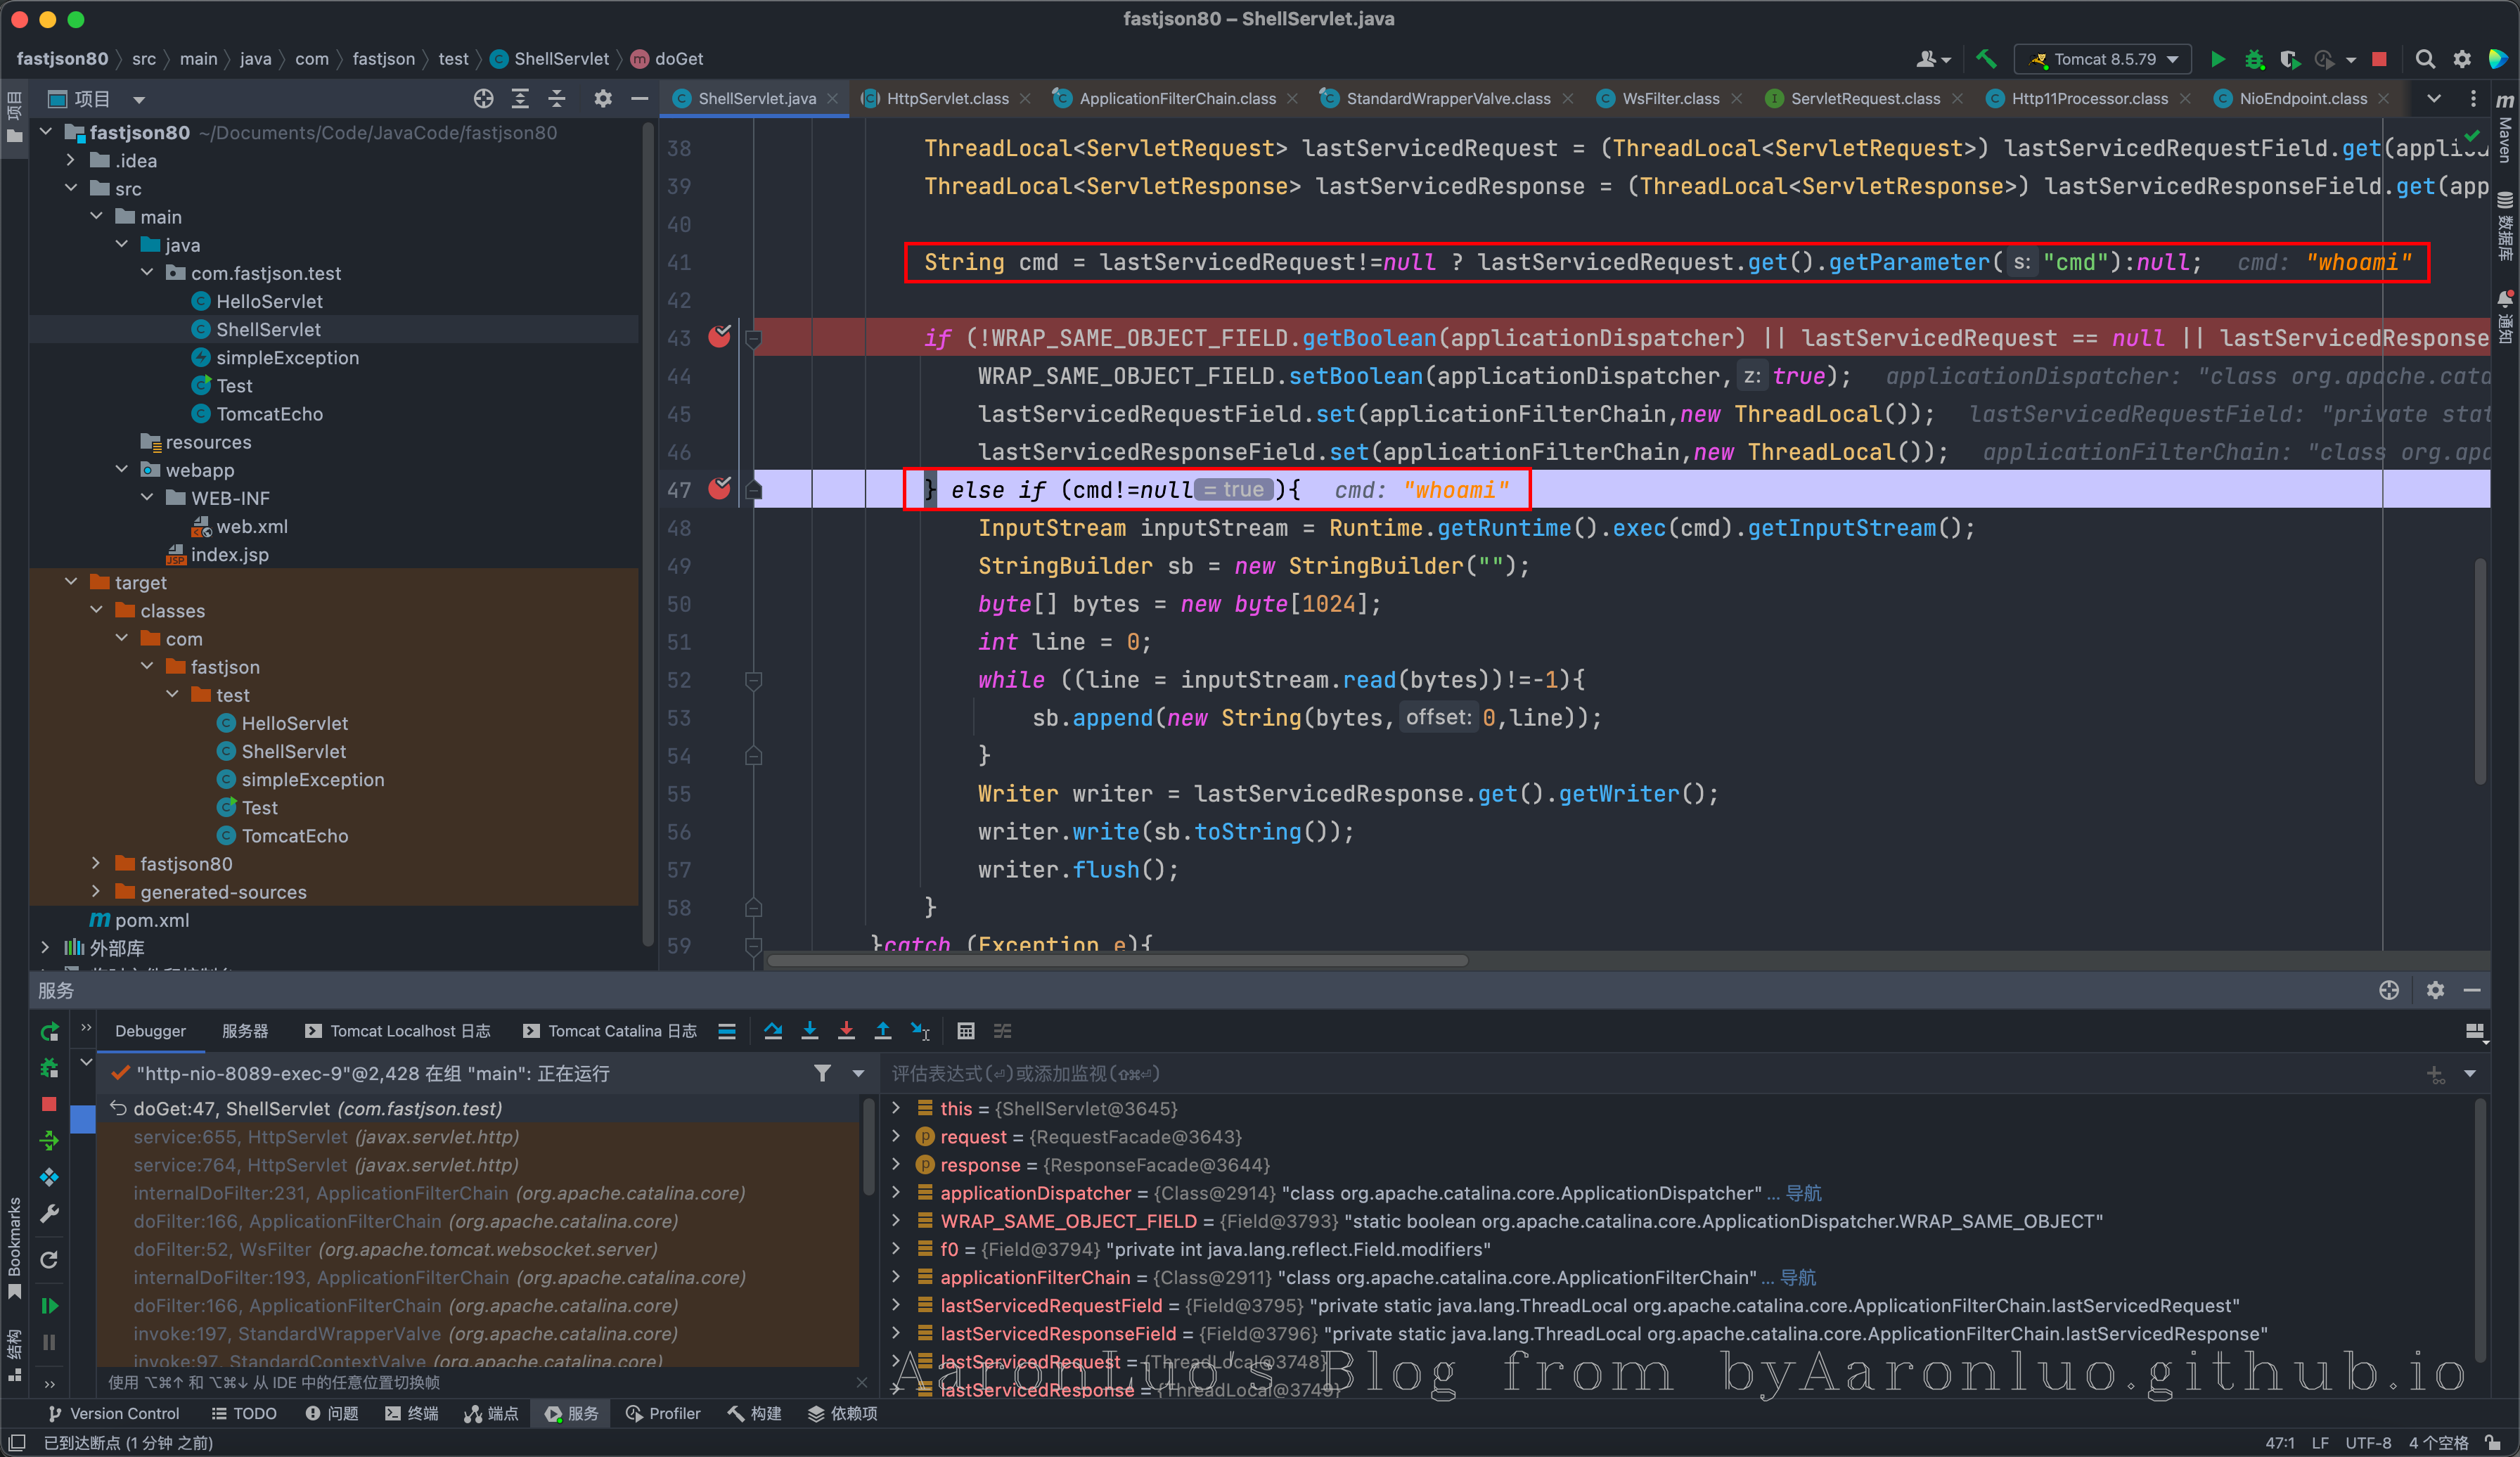Click 导航 link beside applicationDispatcher
2520x1457 pixels.
pos(1804,1193)
